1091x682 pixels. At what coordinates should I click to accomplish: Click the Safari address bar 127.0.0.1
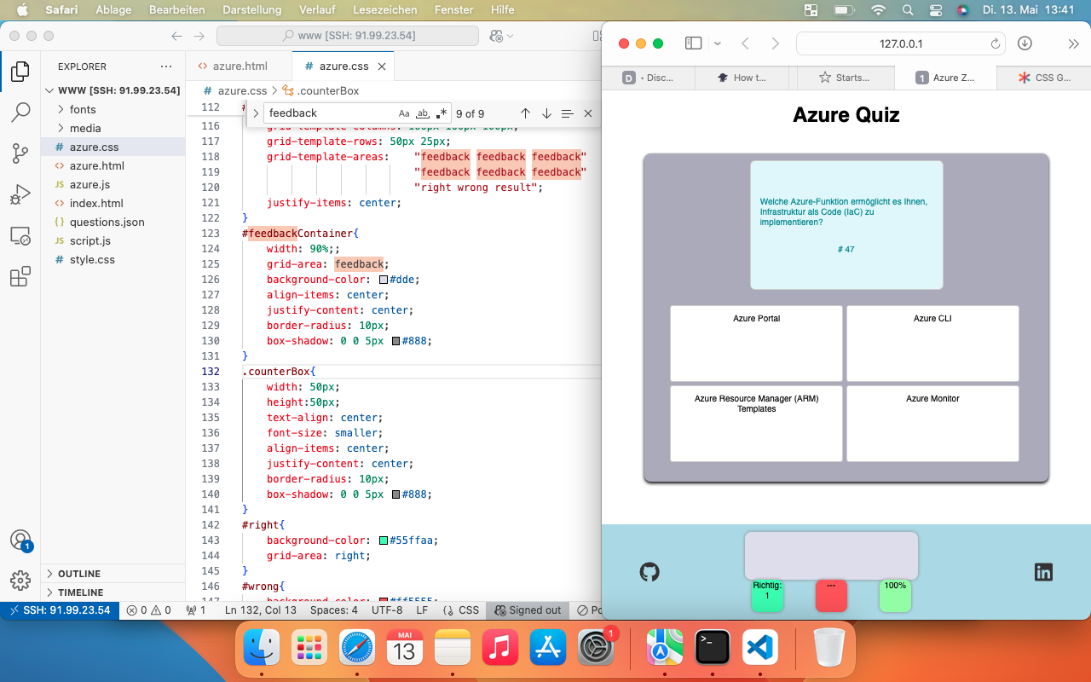(x=900, y=43)
